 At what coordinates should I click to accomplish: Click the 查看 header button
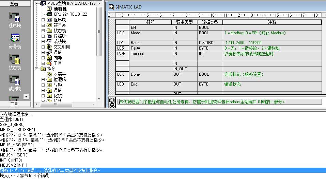tap(14, 3)
